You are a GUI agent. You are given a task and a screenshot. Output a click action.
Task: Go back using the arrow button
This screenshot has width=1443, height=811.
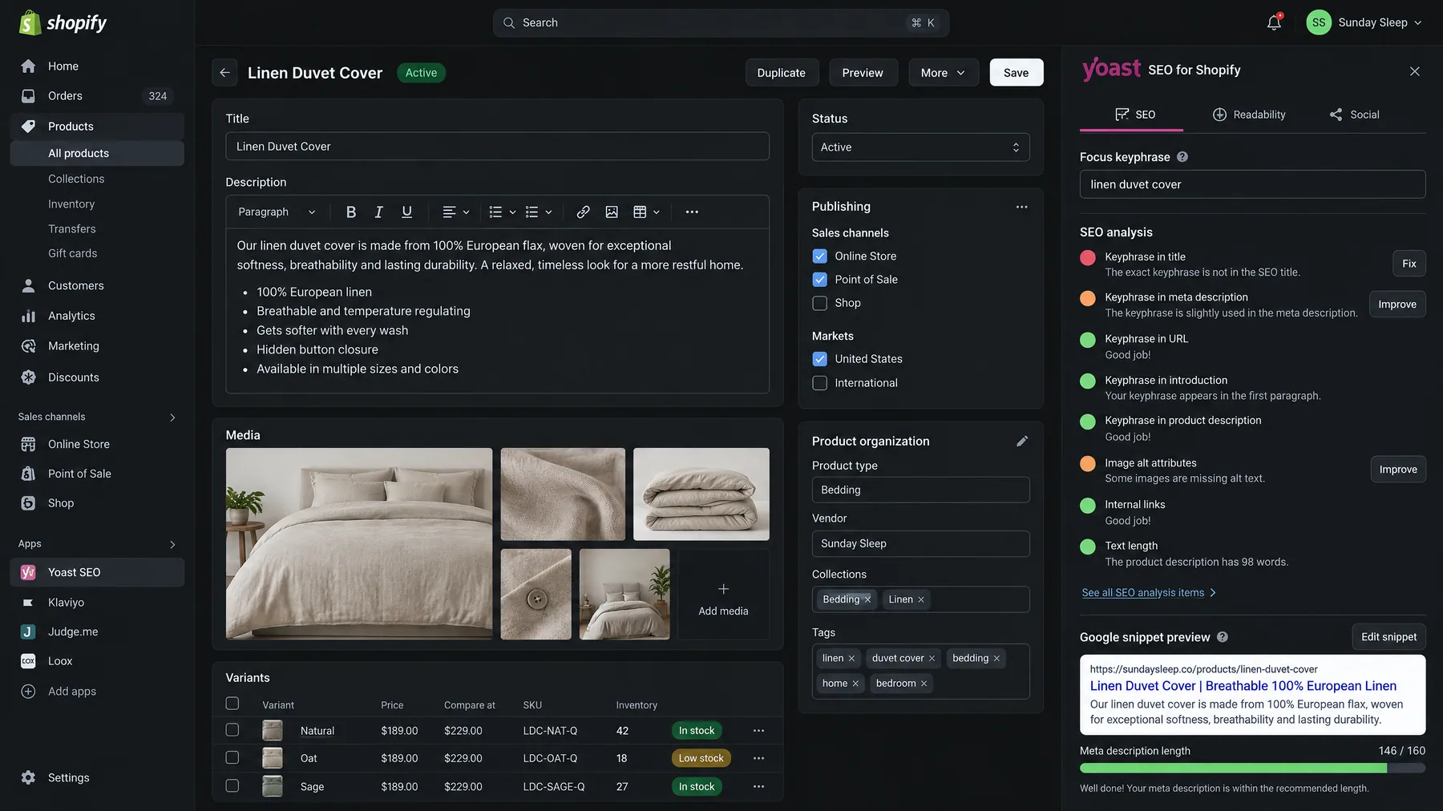224,73
